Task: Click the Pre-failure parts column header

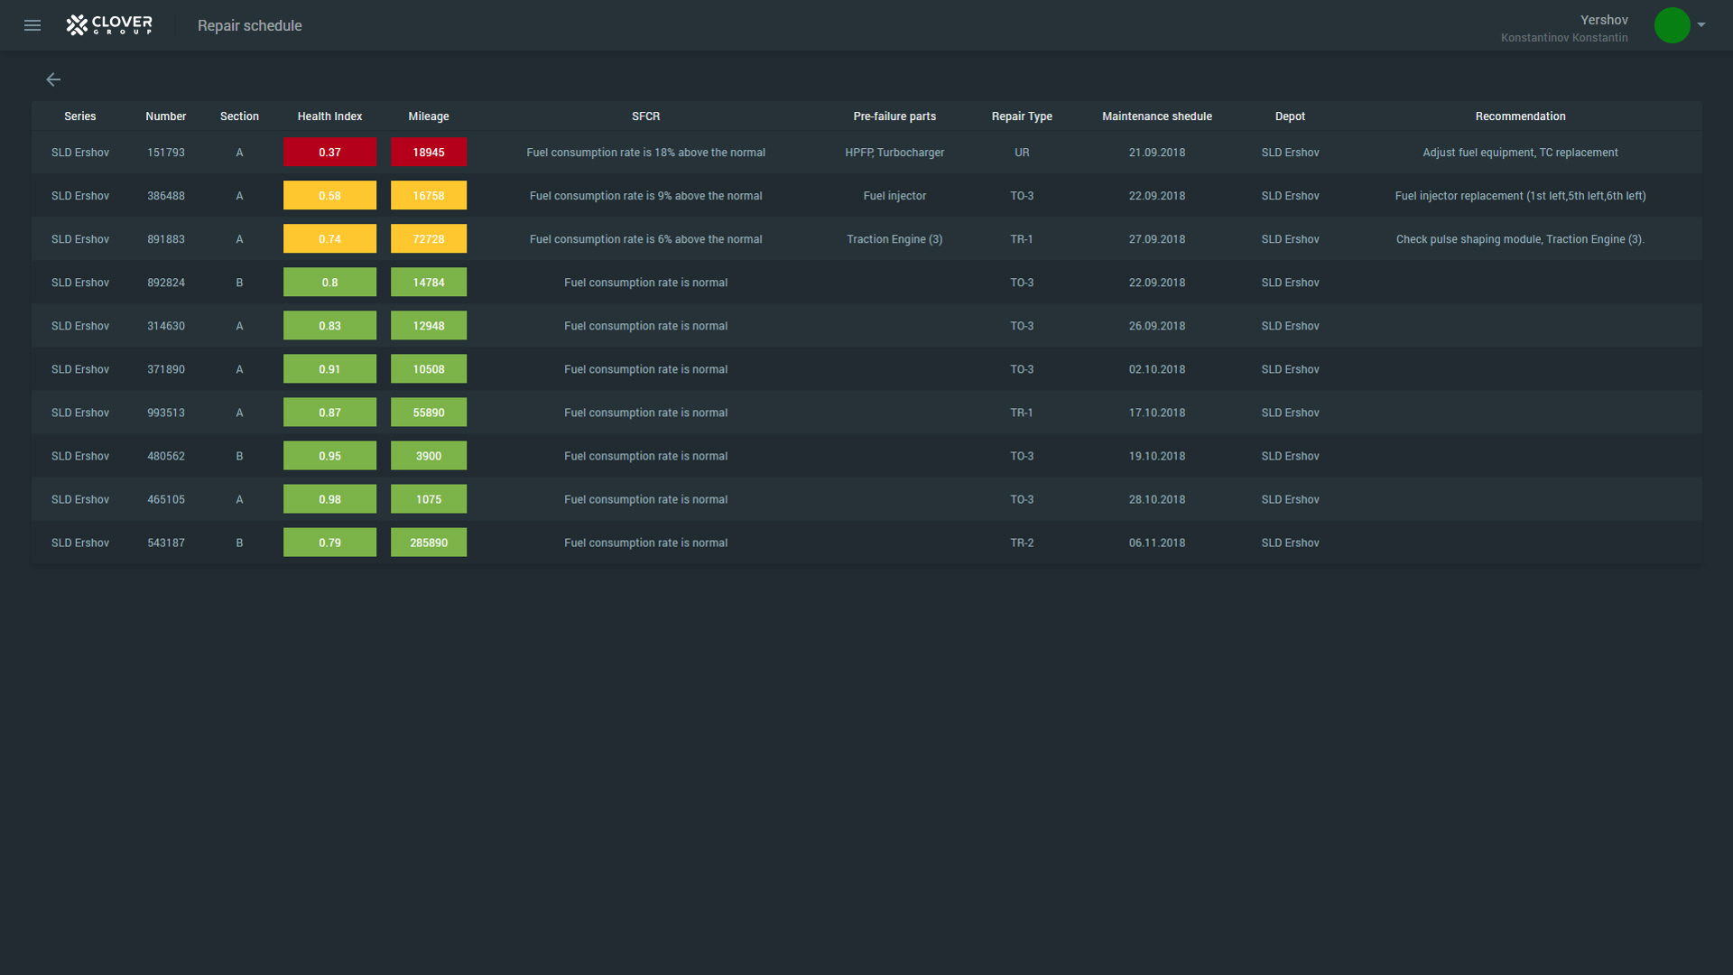Action: tap(894, 116)
